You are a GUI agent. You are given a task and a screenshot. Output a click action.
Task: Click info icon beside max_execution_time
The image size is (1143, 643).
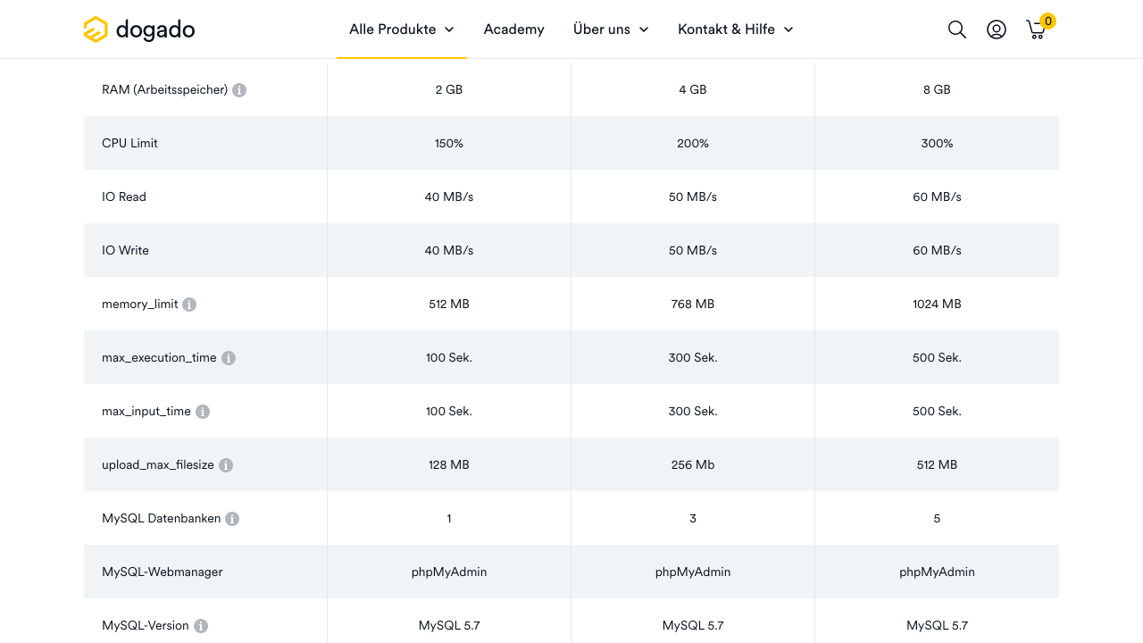[229, 358]
